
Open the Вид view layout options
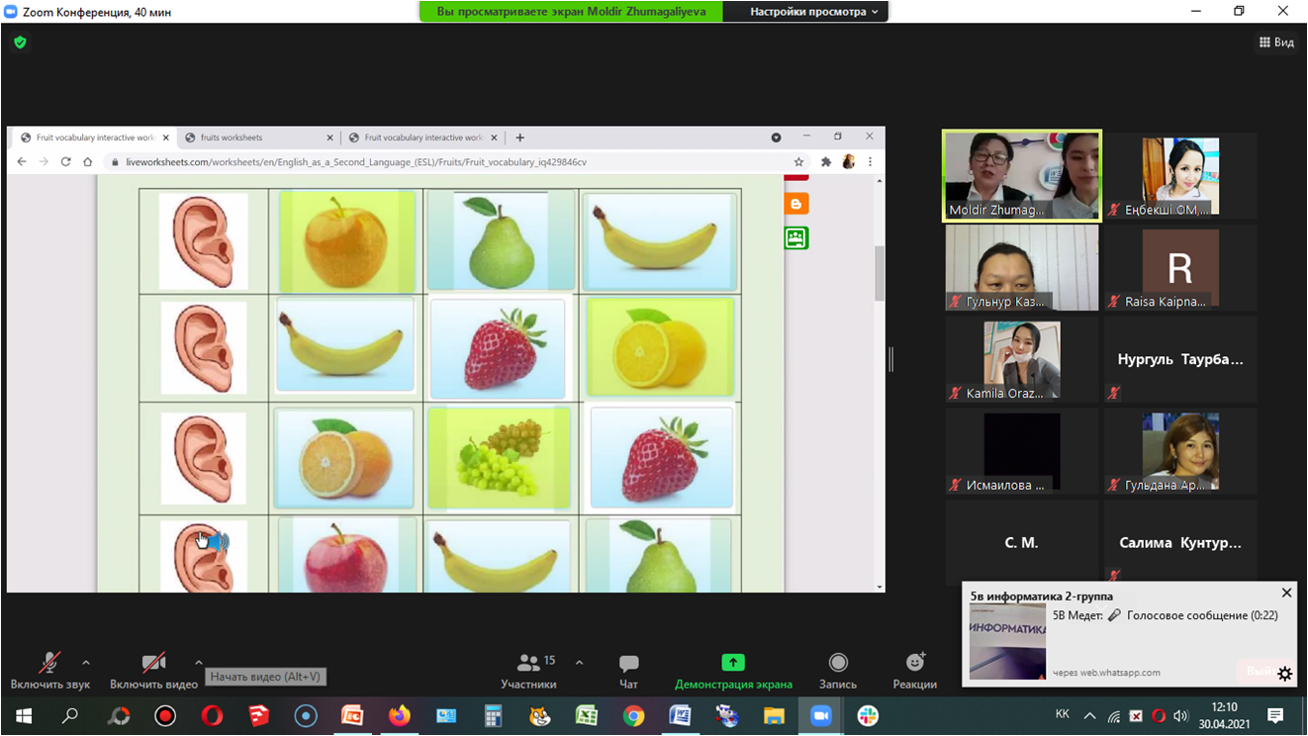(1276, 43)
